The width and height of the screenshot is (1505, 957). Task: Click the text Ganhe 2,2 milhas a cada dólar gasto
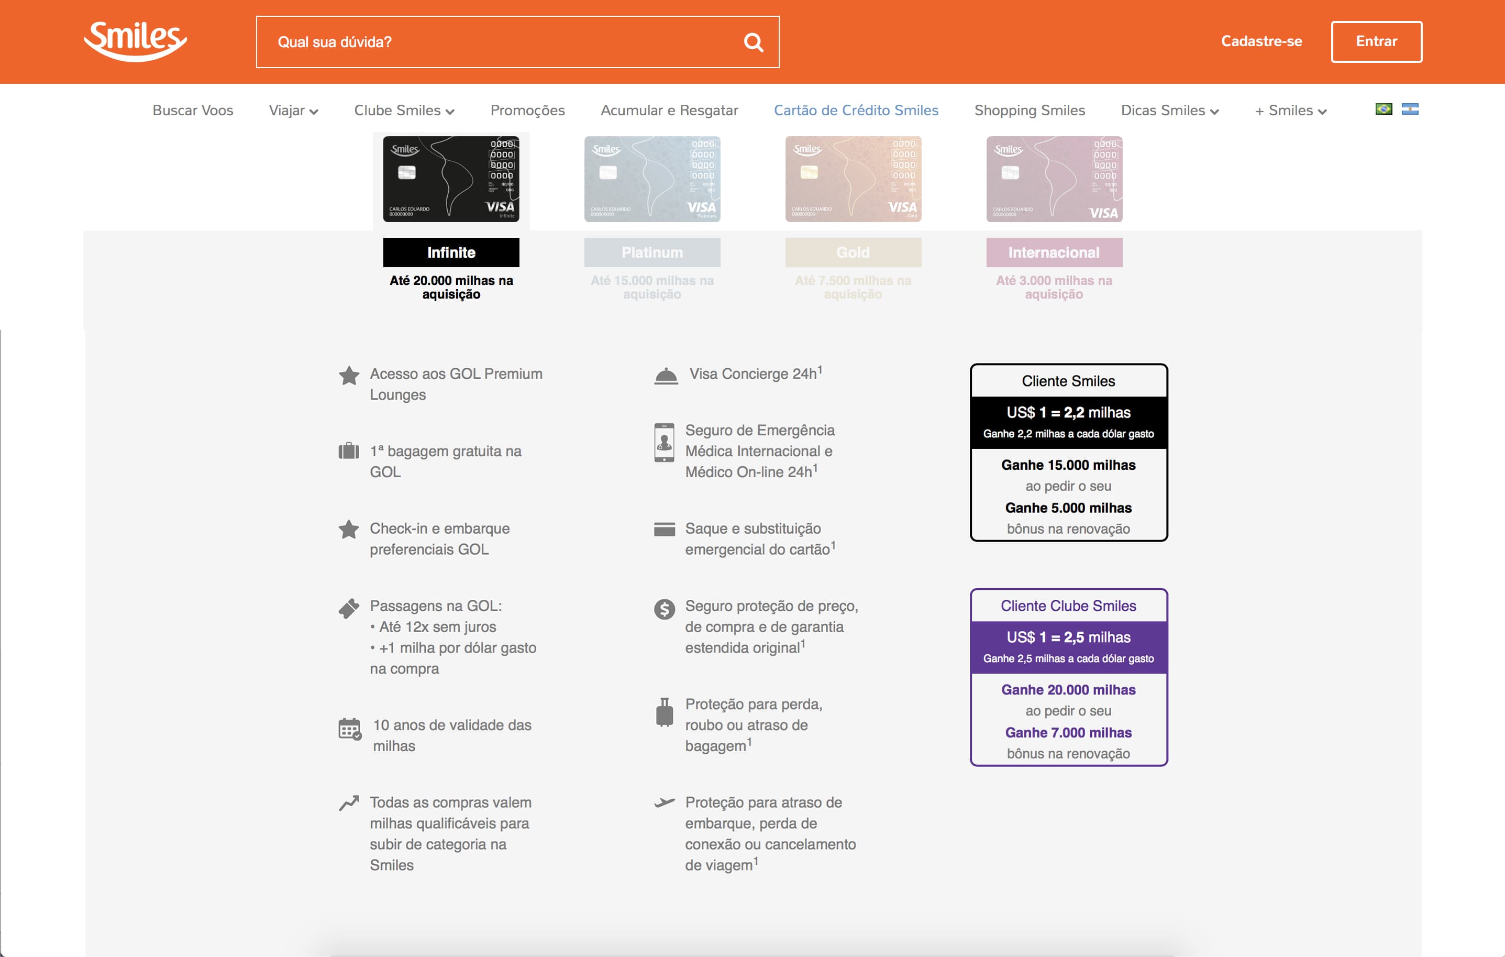(1069, 434)
